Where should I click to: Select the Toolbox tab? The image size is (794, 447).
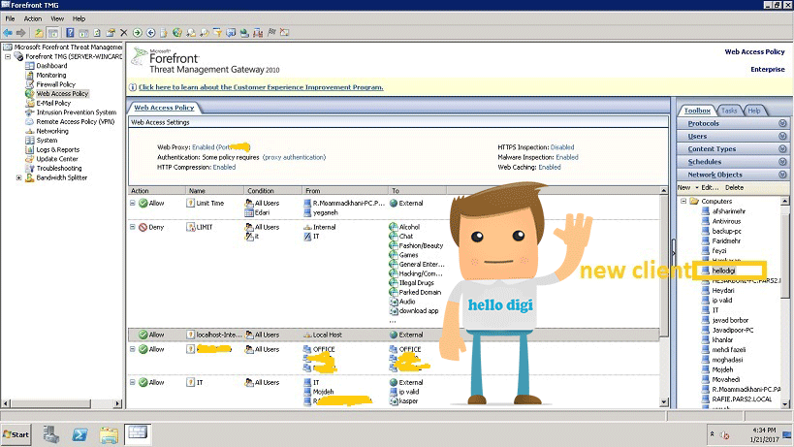697,111
